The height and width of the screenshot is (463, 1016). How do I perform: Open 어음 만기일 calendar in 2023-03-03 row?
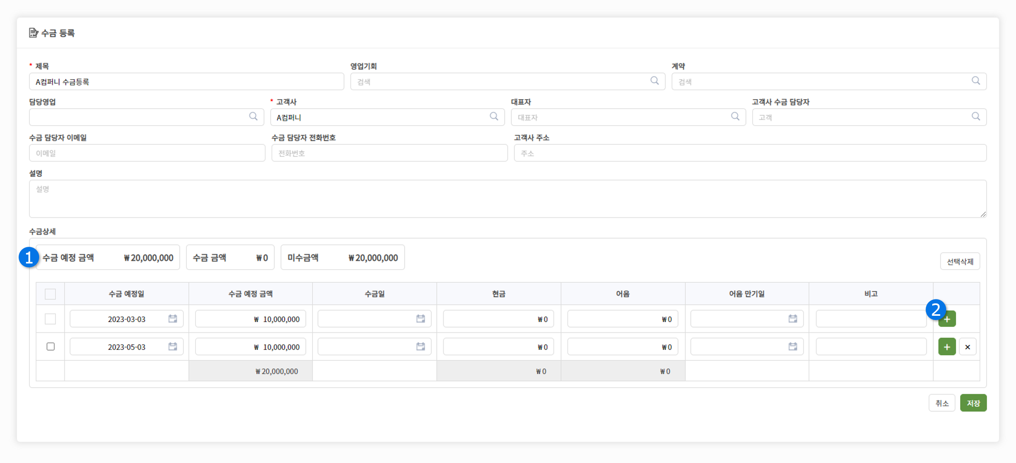click(x=793, y=319)
